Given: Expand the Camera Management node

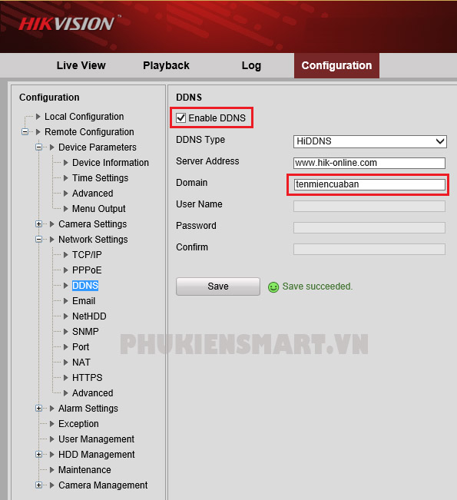Looking at the screenshot, I should click(38, 485).
